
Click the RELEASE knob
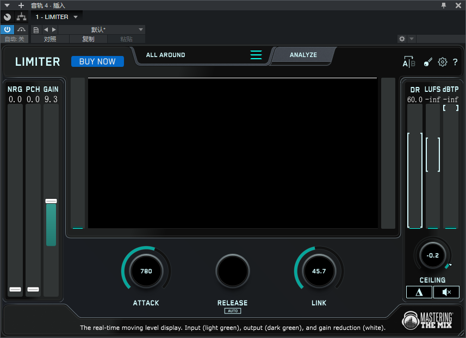coord(232,271)
